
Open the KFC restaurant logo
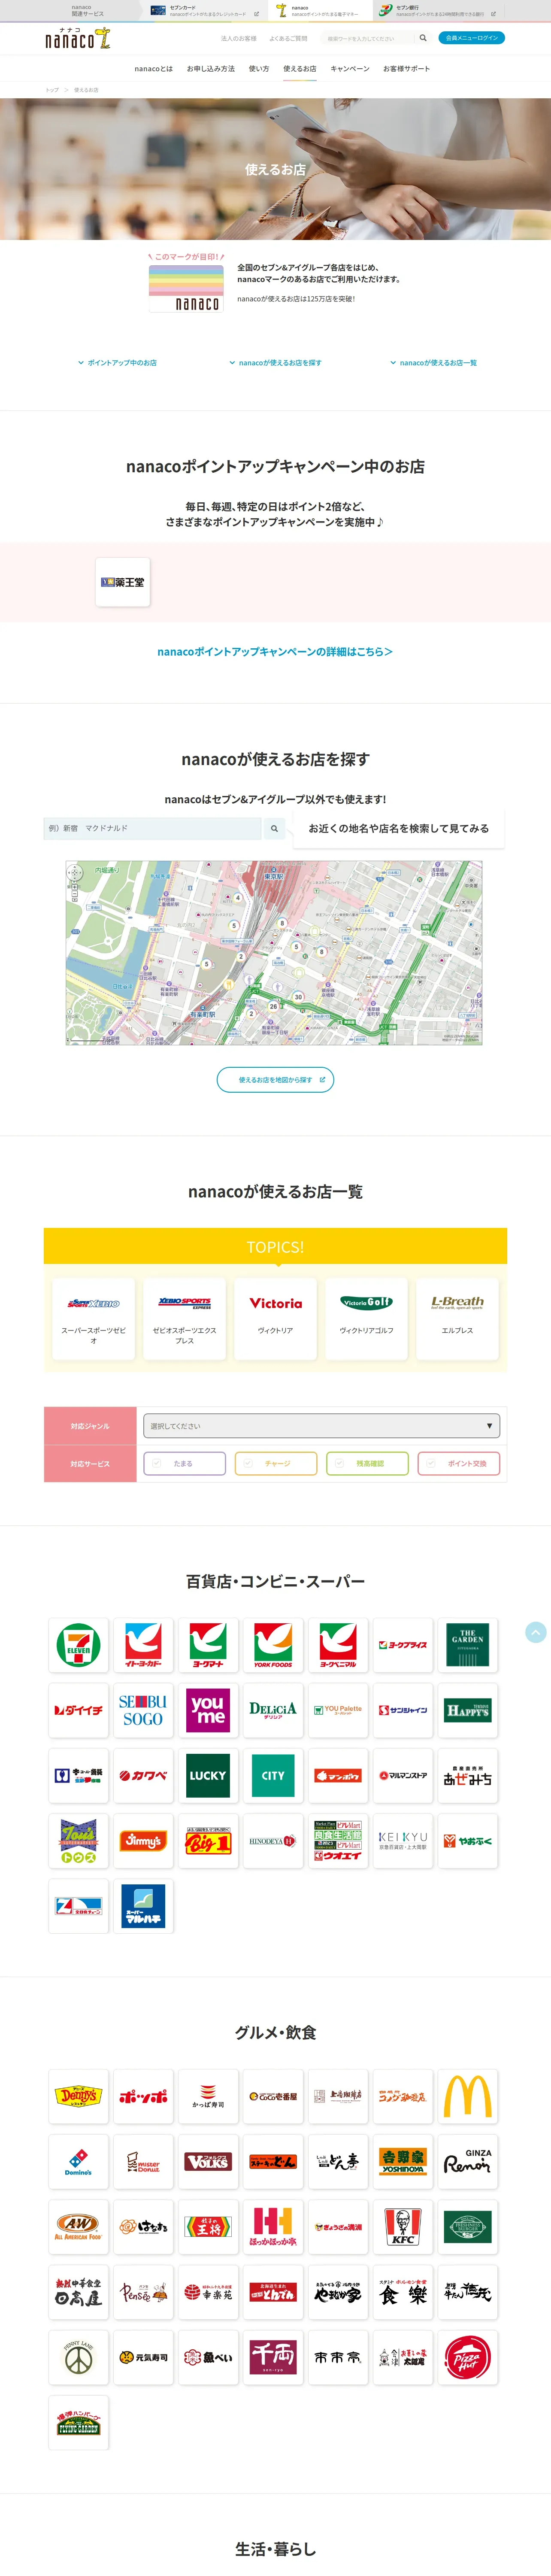(x=403, y=2226)
